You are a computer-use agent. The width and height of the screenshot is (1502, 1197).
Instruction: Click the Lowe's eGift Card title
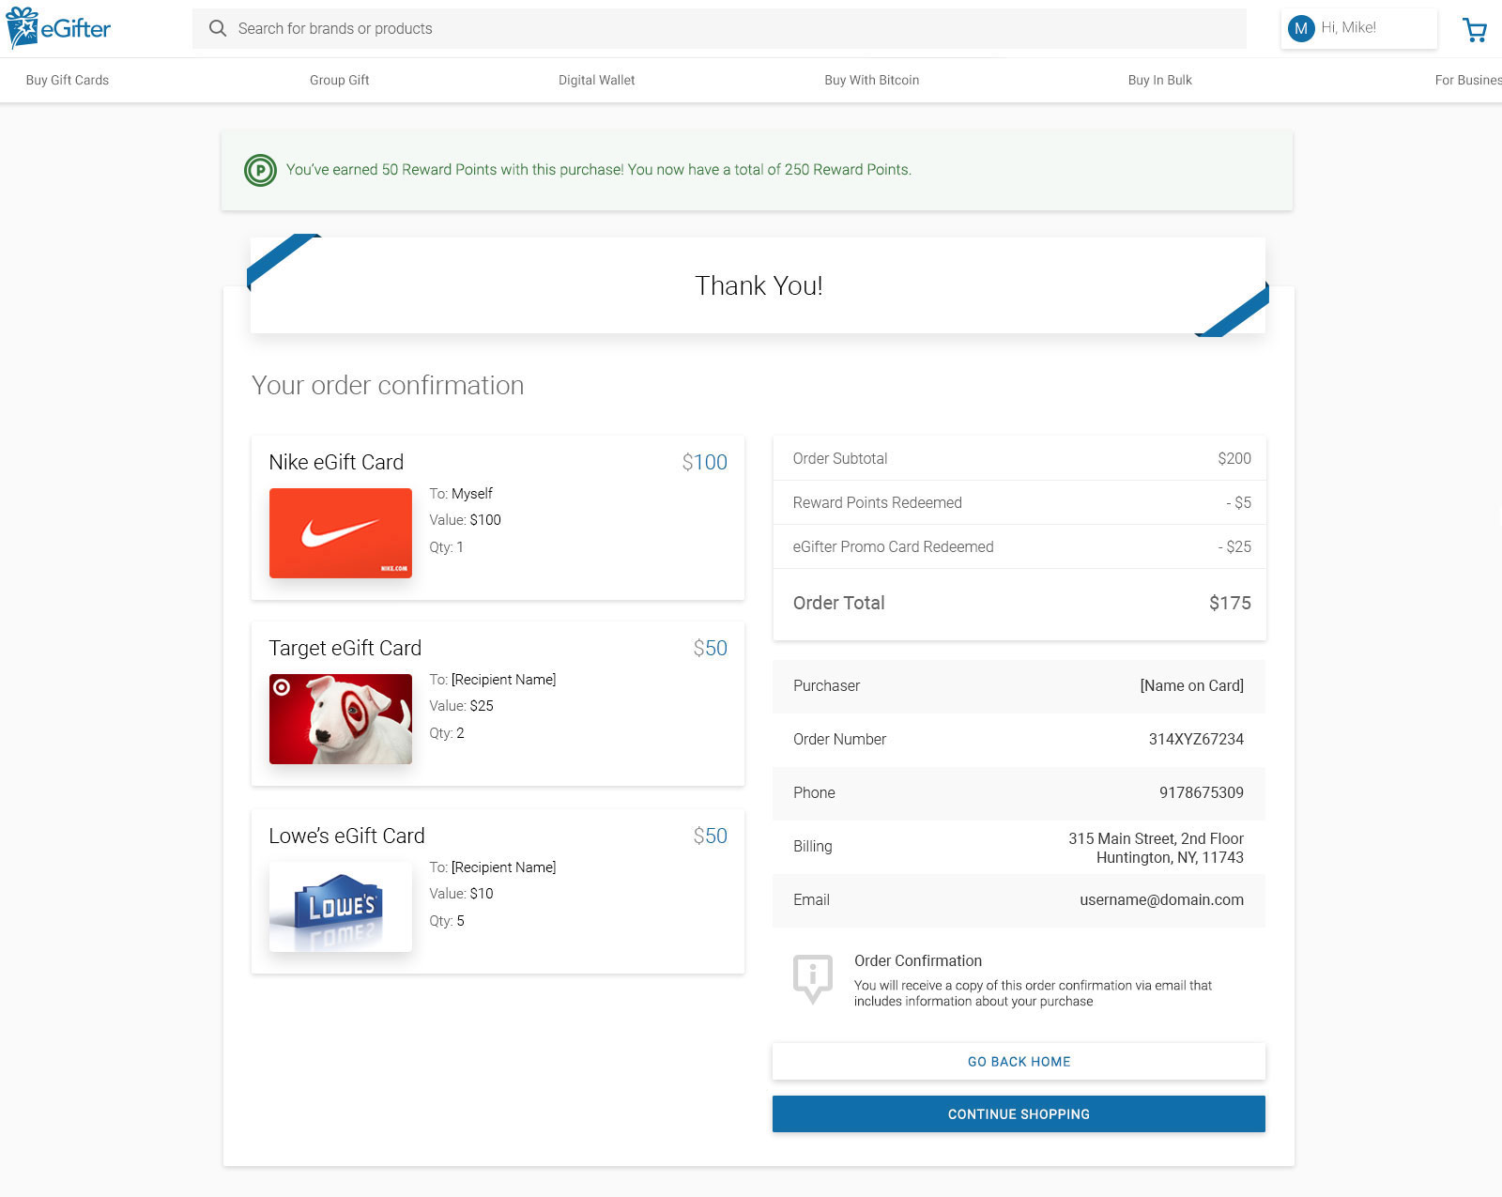click(346, 836)
